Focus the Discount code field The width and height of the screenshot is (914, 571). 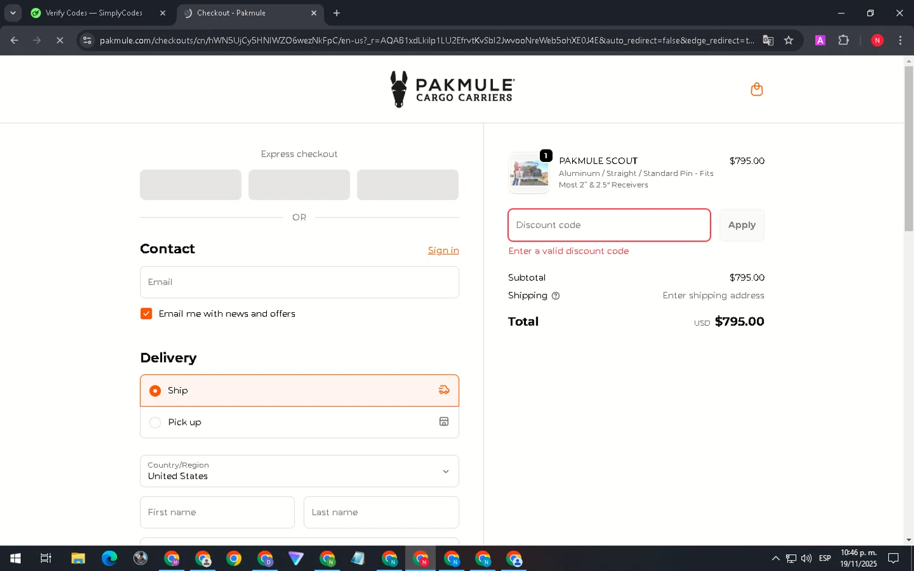click(609, 225)
